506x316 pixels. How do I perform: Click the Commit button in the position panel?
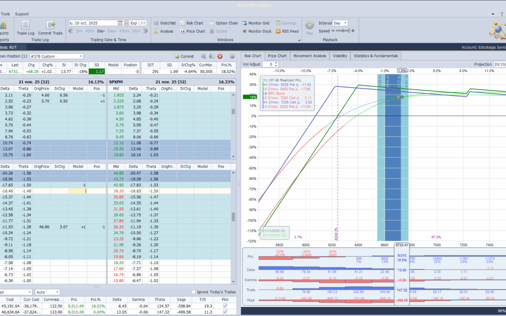click(x=184, y=57)
